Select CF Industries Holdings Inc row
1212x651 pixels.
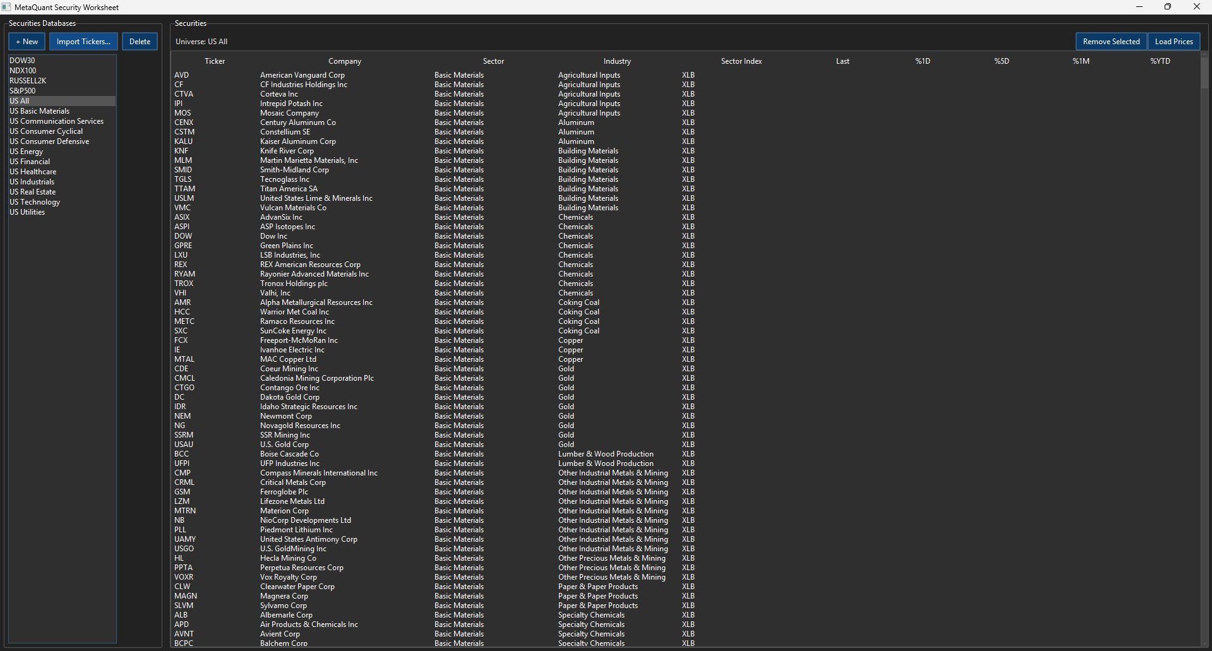(x=685, y=85)
